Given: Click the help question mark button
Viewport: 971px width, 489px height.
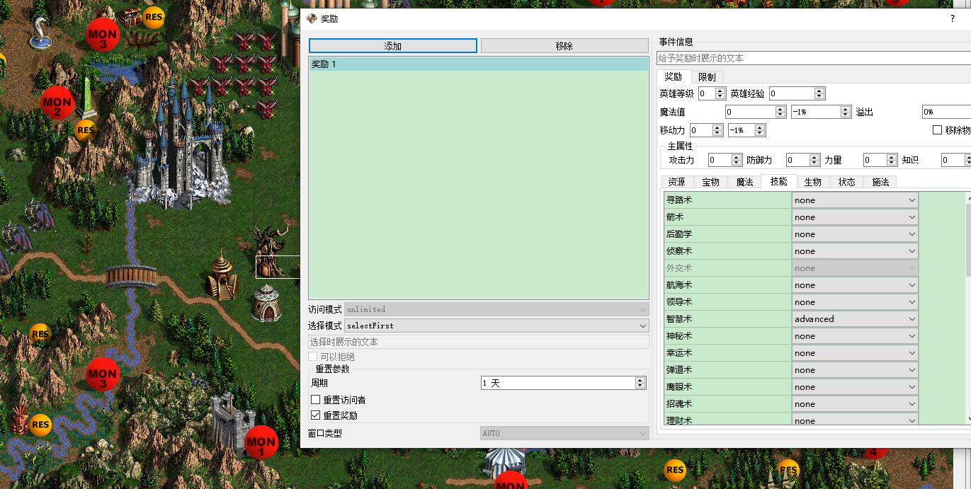Looking at the screenshot, I should click(952, 19).
